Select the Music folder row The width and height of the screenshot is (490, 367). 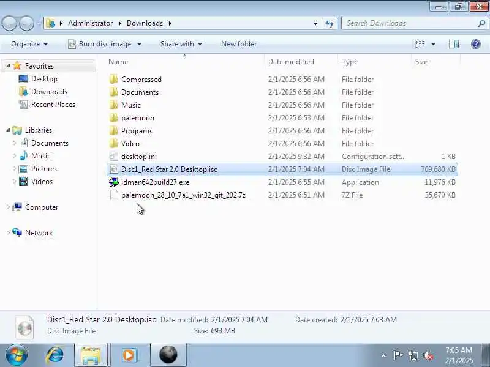(x=282, y=105)
